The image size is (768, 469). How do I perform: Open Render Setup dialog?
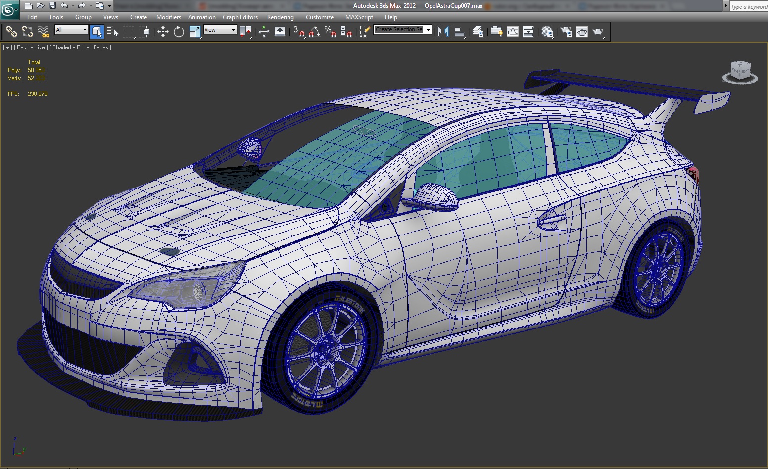566,32
